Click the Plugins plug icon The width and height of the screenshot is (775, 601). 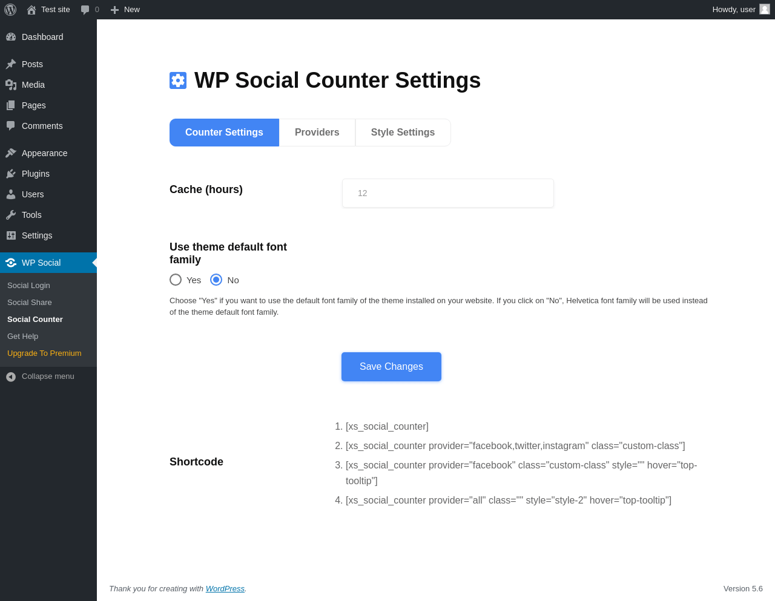coord(11,174)
